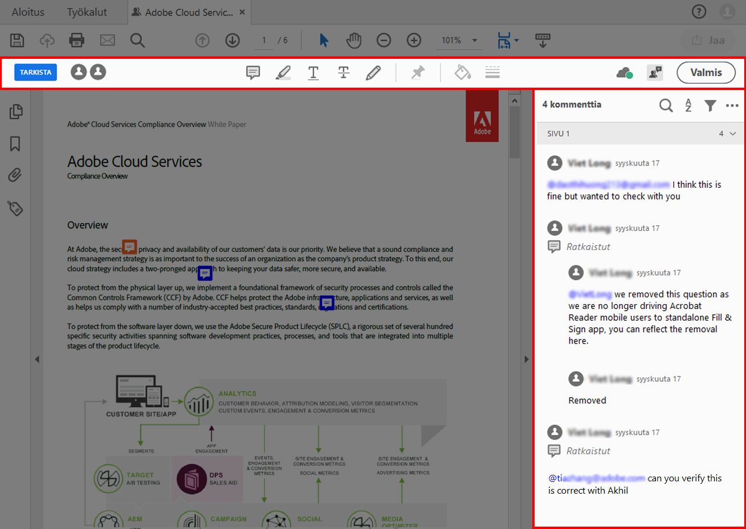Click the blue comment note after 'two-pronged'
The width and height of the screenshot is (746, 529).
(205, 273)
